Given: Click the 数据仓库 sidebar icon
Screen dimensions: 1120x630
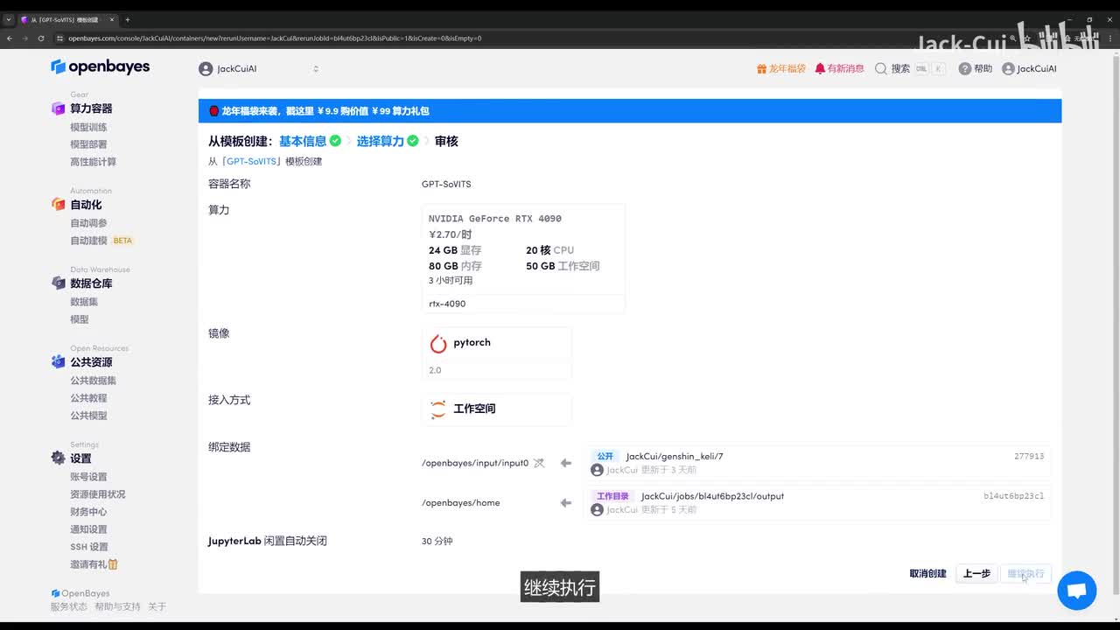Looking at the screenshot, I should pyautogui.click(x=58, y=283).
